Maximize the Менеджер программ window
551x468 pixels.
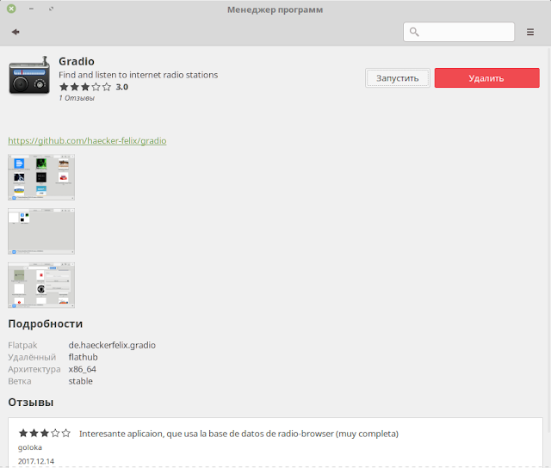coord(52,9)
